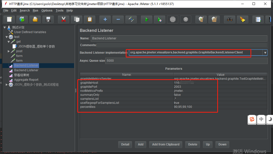Collapse the 测试计划 root node

pyautogui.click(x=5, y=27)
